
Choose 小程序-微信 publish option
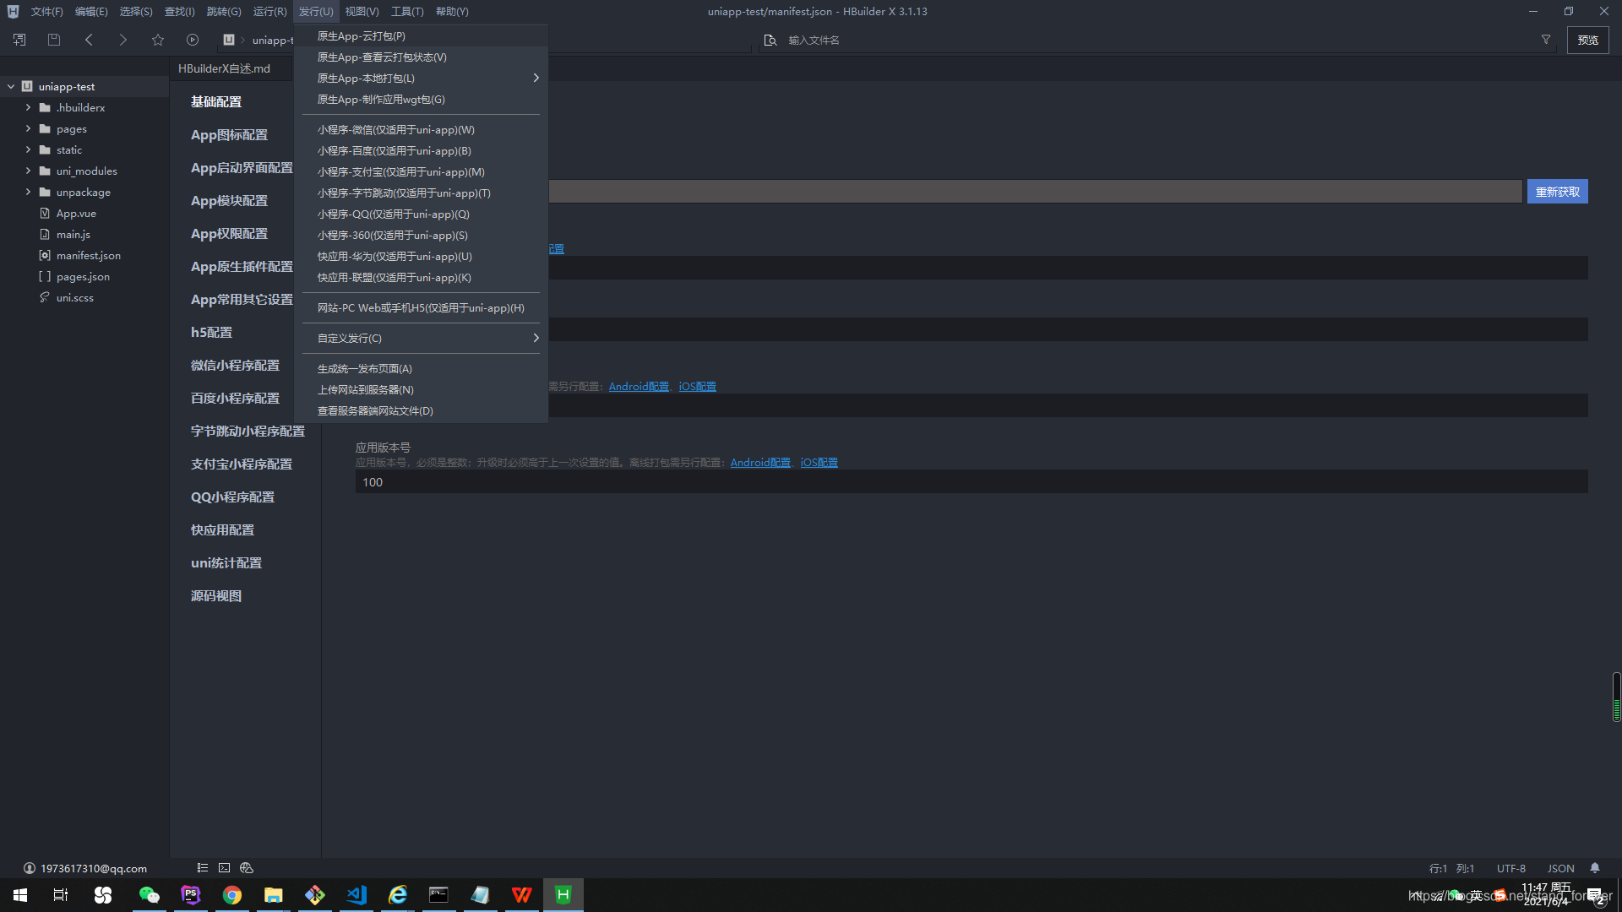coord(395,129)
